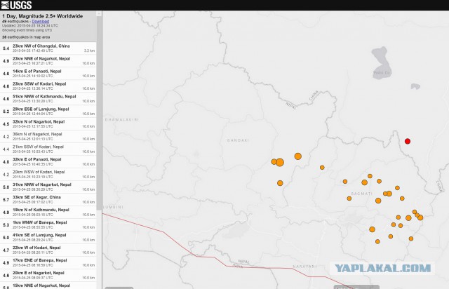Choose the 4.8 quake 32km E of Panaoti
This screenshot has height=289, width=449.
pos(48,161)
